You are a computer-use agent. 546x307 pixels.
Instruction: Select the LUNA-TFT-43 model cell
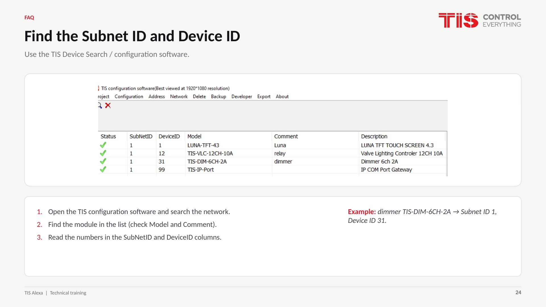[203, 145]
